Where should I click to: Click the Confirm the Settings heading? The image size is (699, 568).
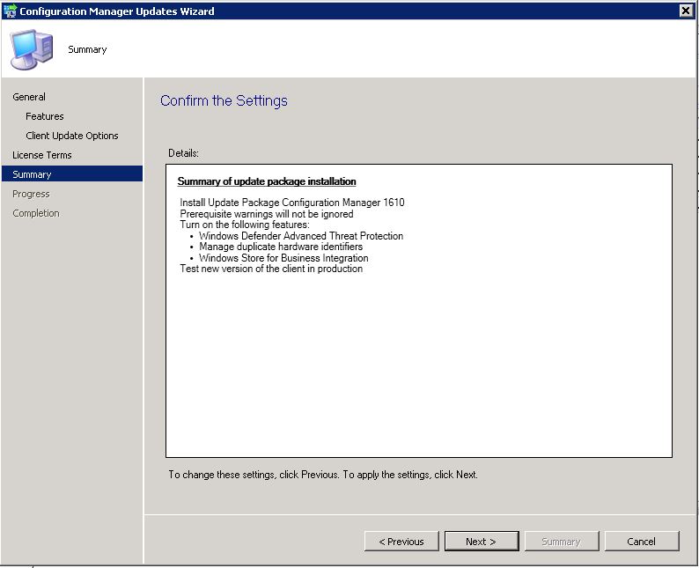click(224, 100)
